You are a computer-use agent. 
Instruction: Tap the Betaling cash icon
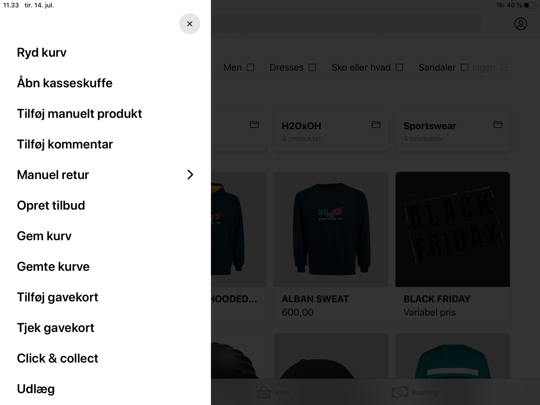400,392
